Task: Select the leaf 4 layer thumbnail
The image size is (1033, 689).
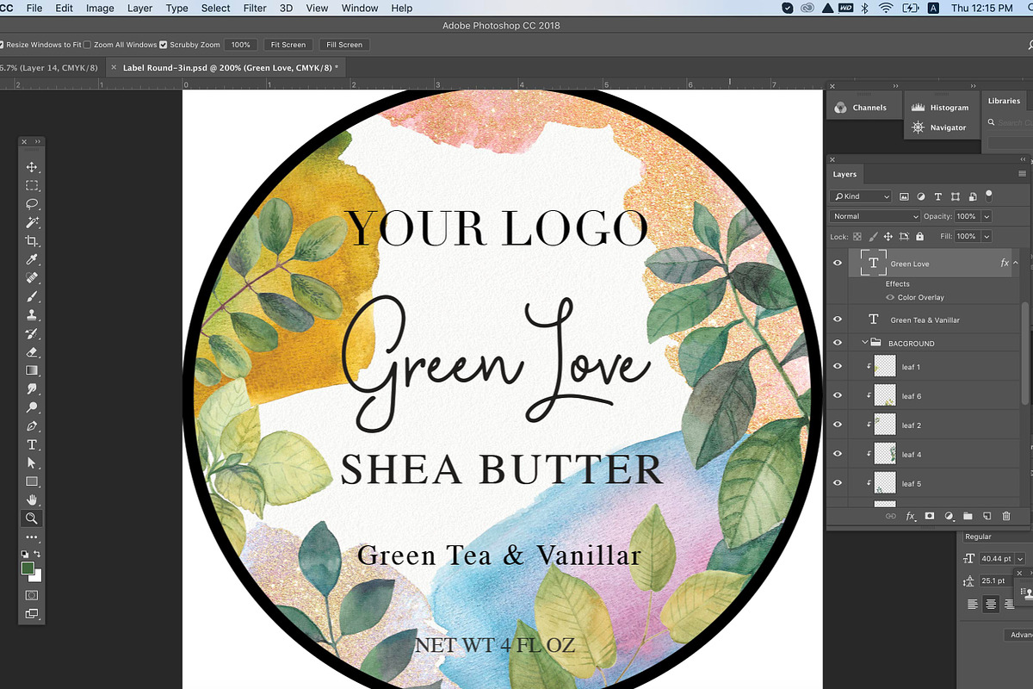Action: (885, 453)
